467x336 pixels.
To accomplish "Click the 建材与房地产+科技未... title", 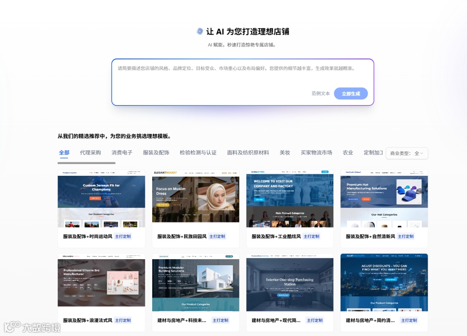I will coord(182,320).
